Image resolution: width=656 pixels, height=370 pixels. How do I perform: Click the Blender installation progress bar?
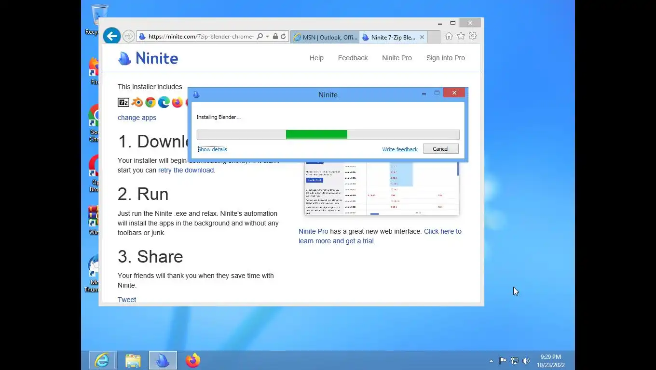(328, 134)
